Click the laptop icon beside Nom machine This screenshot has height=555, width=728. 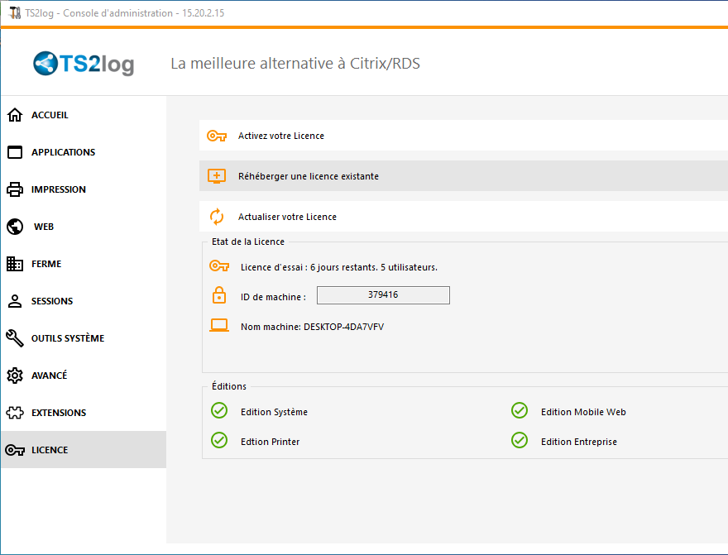(x=219, y=325)
